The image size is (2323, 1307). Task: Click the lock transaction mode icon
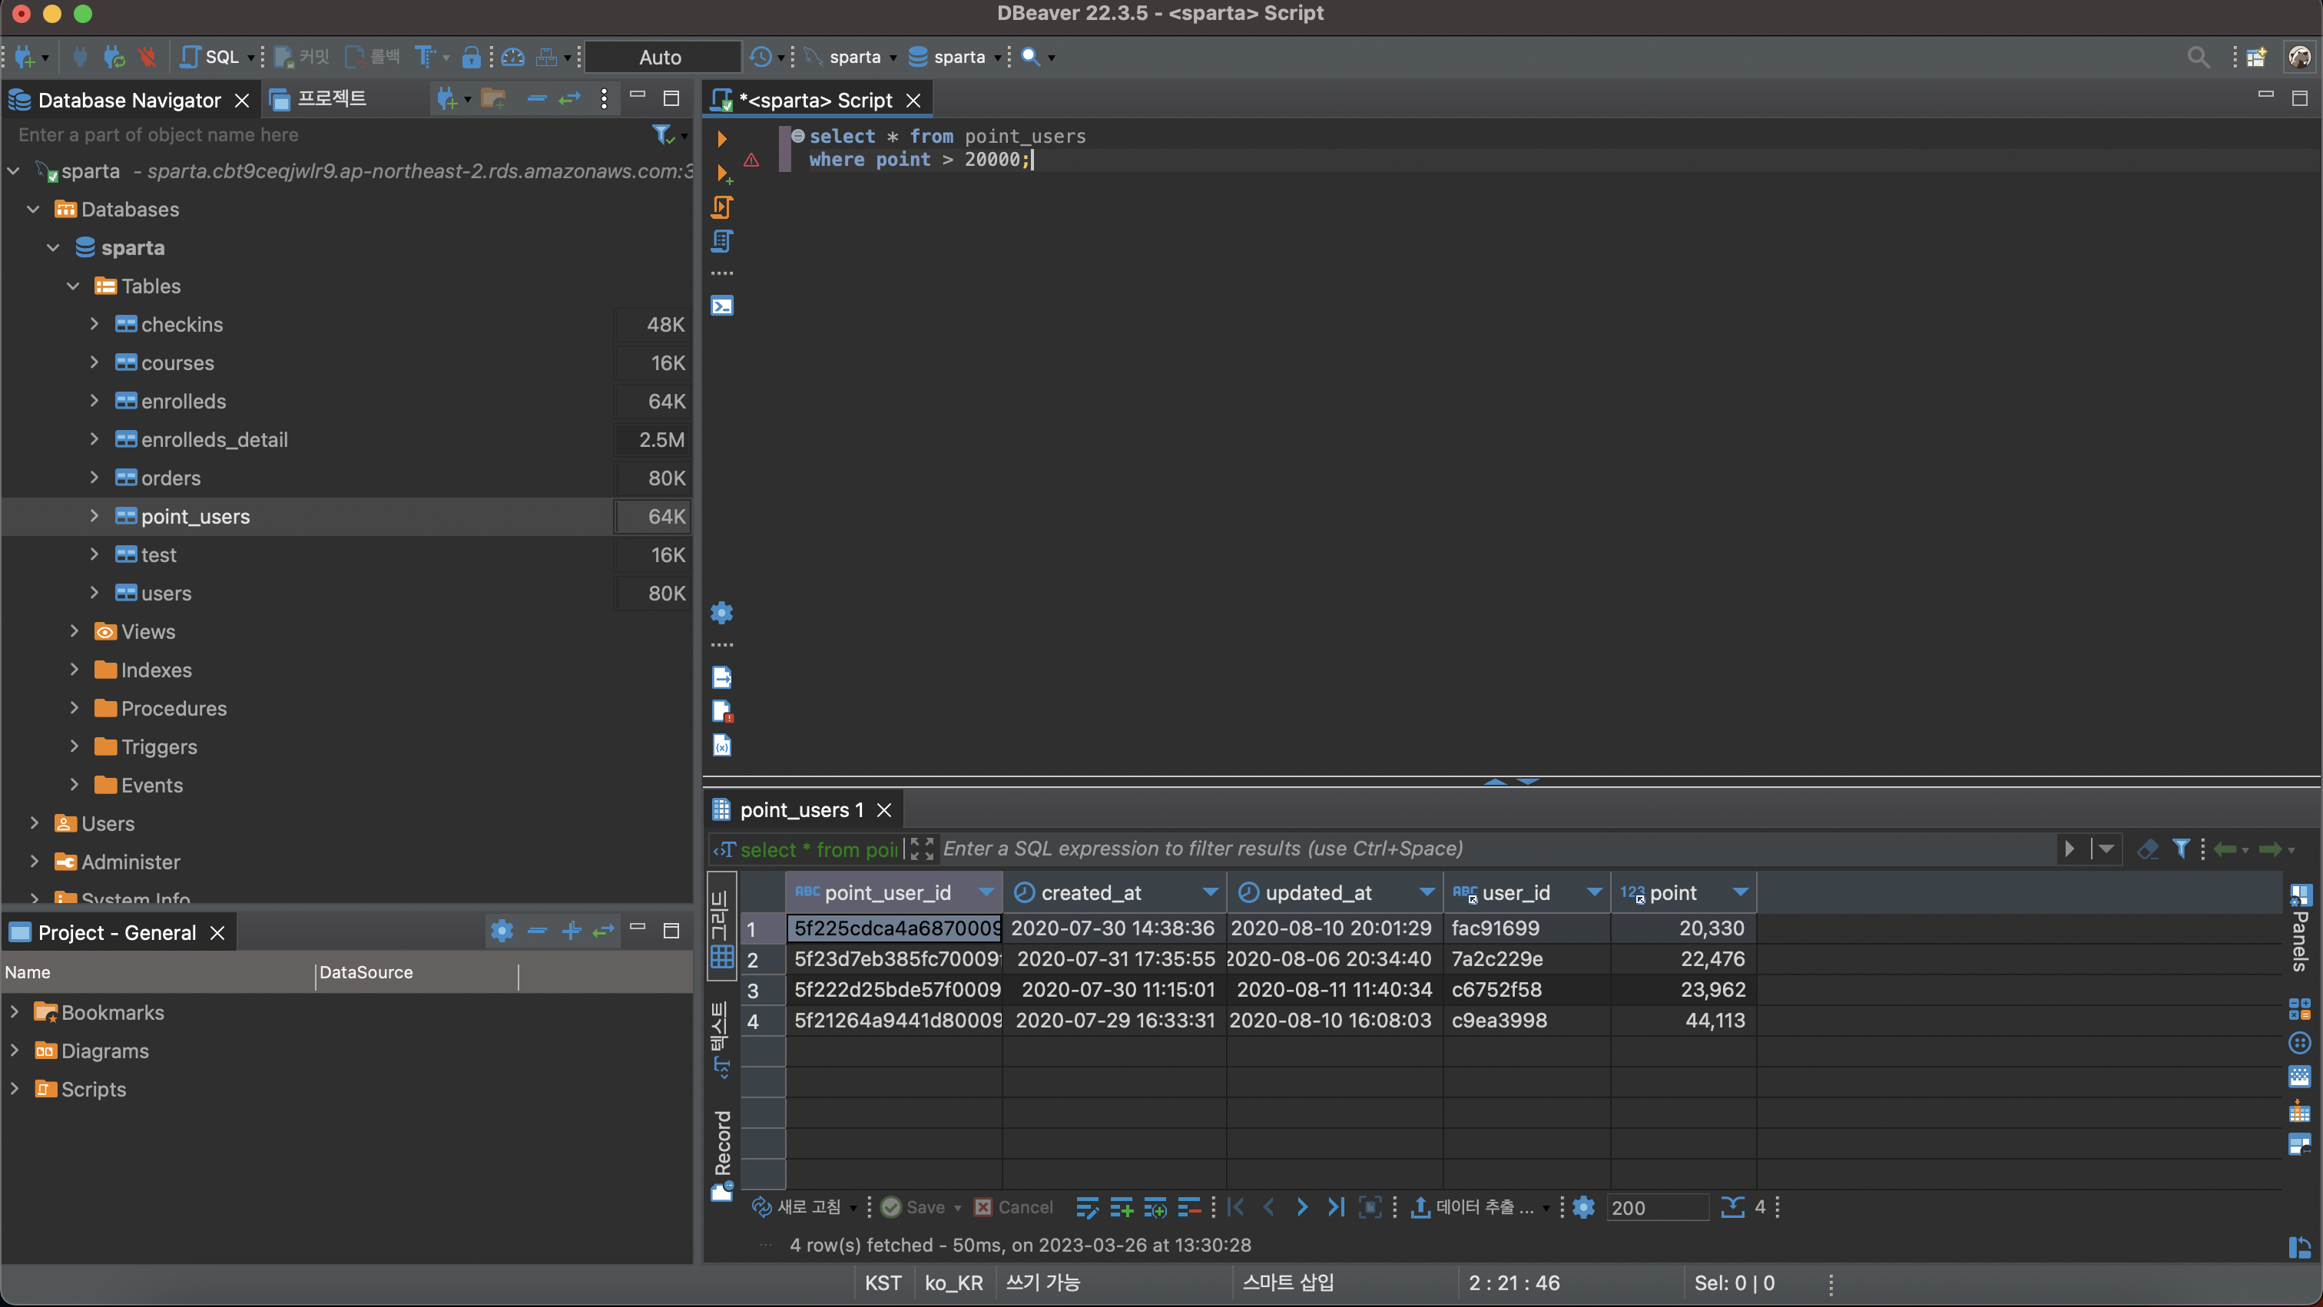(470, 57)
